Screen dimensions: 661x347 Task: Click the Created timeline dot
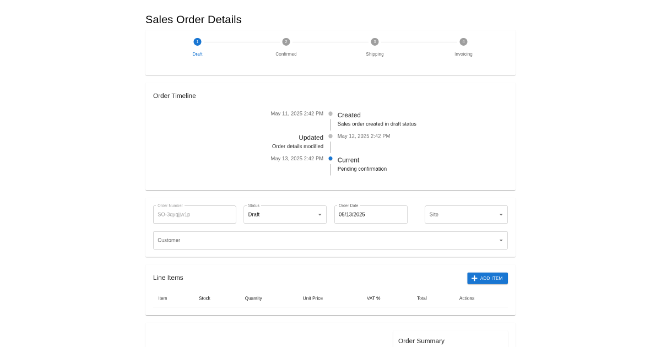point(330,113)
